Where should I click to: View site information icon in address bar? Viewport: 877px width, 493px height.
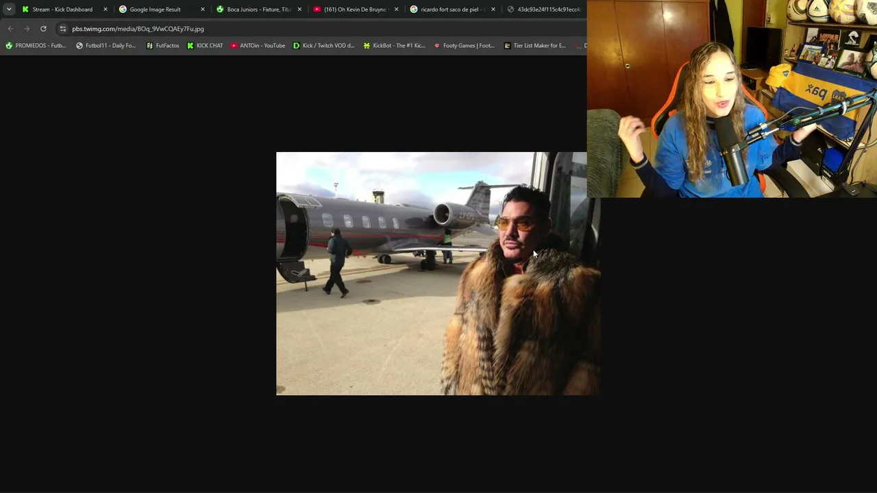pyautogui.click(x=63, y=29)
